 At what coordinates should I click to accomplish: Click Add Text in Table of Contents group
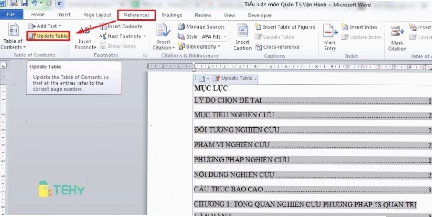coord(45,26)
